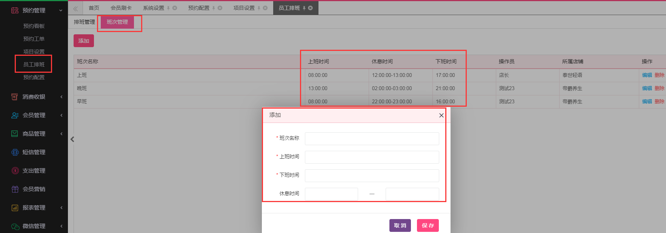This screenshot has width=666, height=233.
Task: Click the 报表管理 chart icon
Action: [x=15, y=208]
